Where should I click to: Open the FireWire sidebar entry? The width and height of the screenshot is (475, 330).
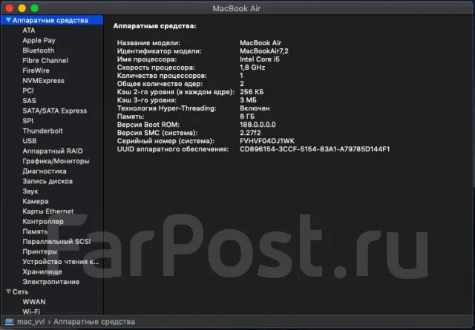36,70
